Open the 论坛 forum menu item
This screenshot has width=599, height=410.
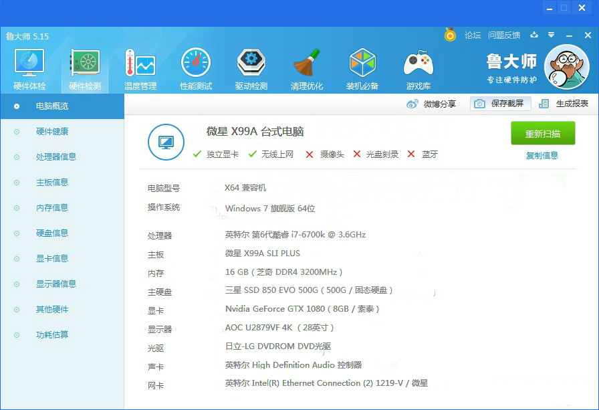472,35
